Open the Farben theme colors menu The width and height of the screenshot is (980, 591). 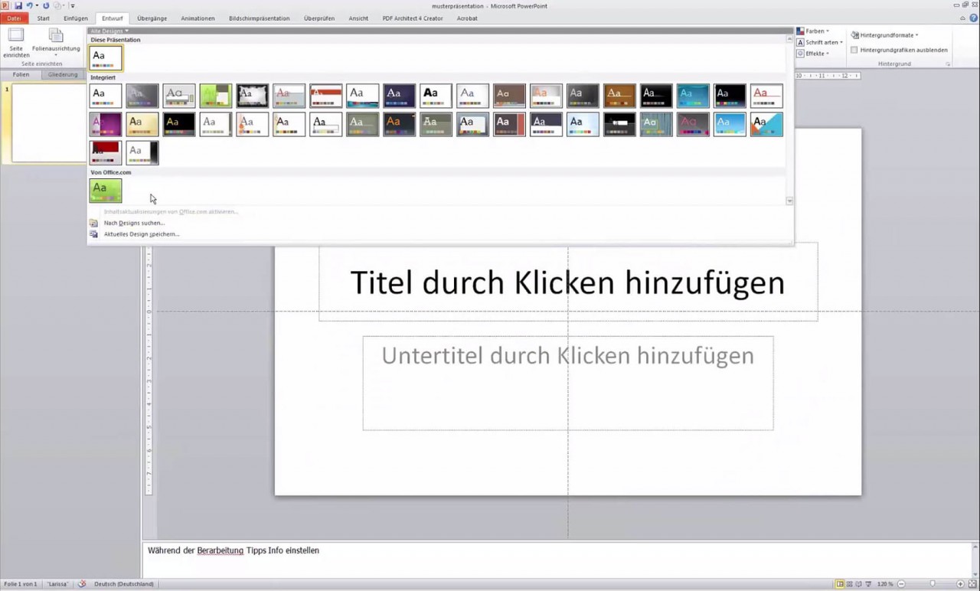(x=812, y=31)
